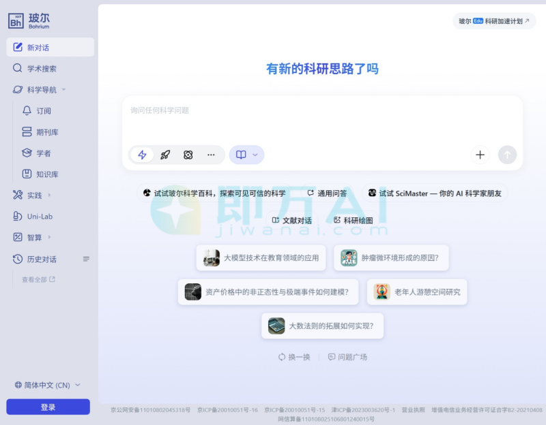Open the 订阅 subscription bell in sidebar

(42, 110)
